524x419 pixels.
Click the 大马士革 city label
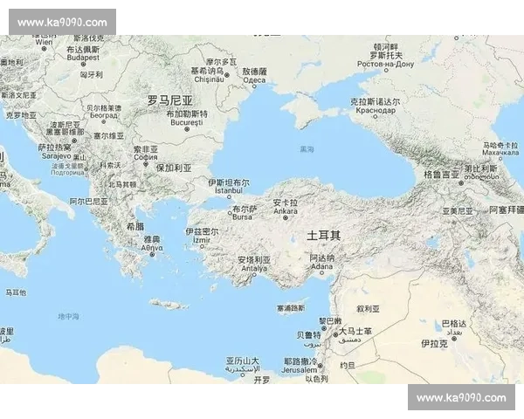(x=355, y=331)
